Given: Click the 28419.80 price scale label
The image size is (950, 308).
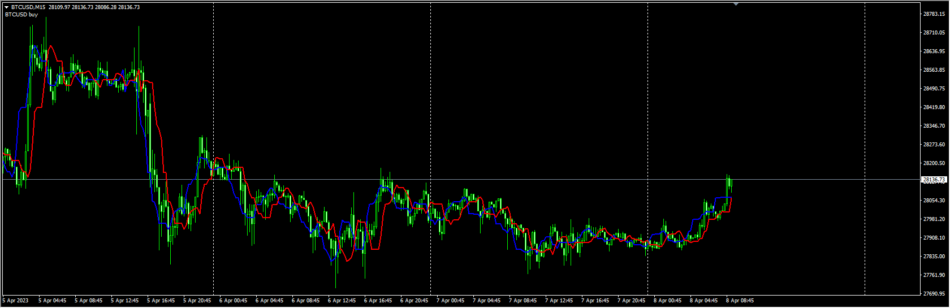Looking at the screenshot, I should (934, 107).
